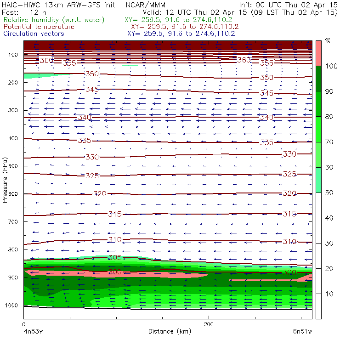
Task: Click the left '325' contour label
Action: tap(92, 176)
